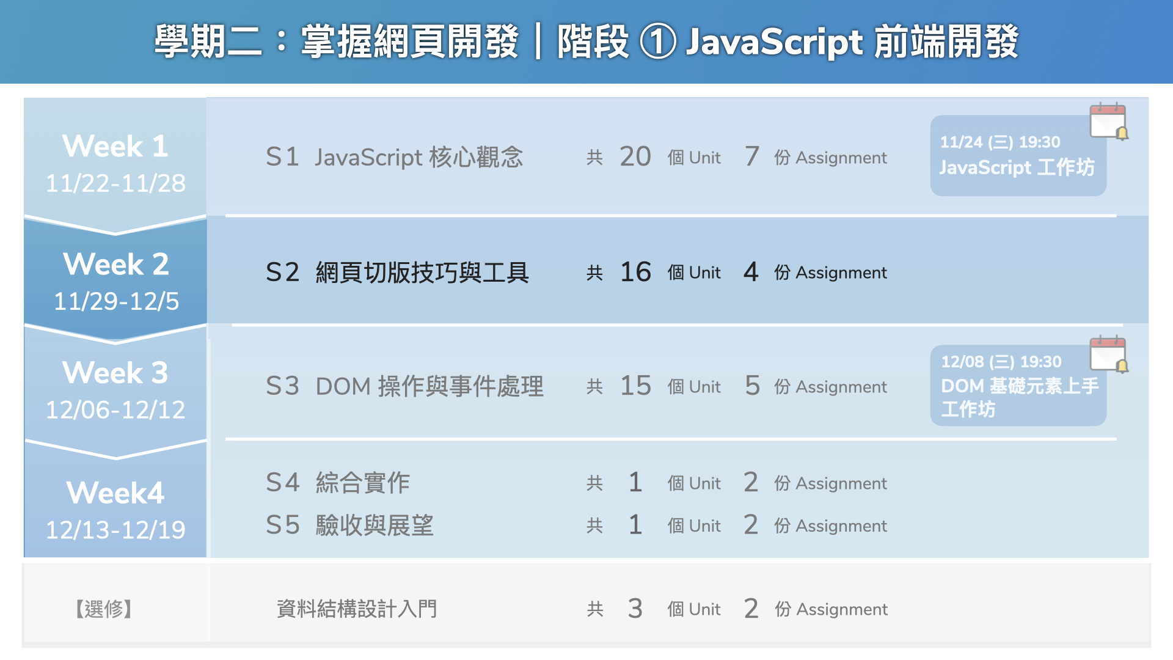Viewport: 1173px width, 660px height.
Task: Click S5 驗收與展望 course title
Action: (349, 525)
